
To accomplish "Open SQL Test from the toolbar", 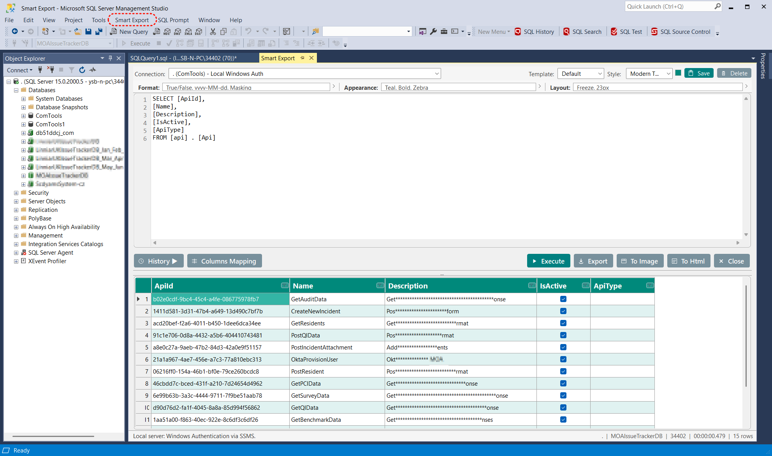I will coord(626,31).
